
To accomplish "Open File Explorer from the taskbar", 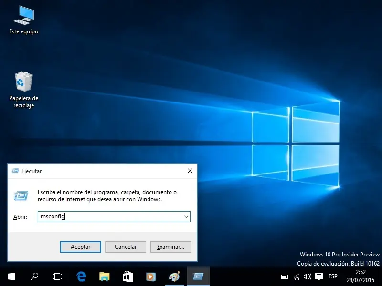I will (104, 276).
